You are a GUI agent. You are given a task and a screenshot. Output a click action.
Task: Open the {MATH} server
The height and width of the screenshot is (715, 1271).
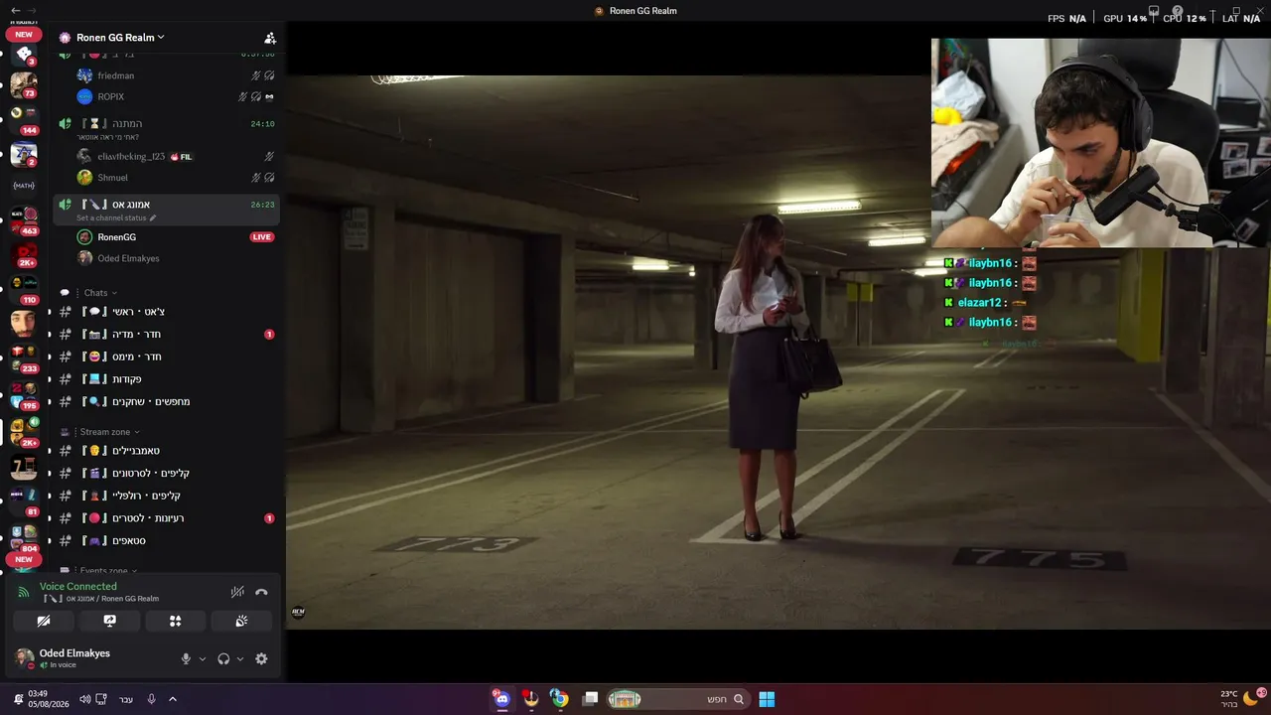pyautogui.click(x=24, y=186)
